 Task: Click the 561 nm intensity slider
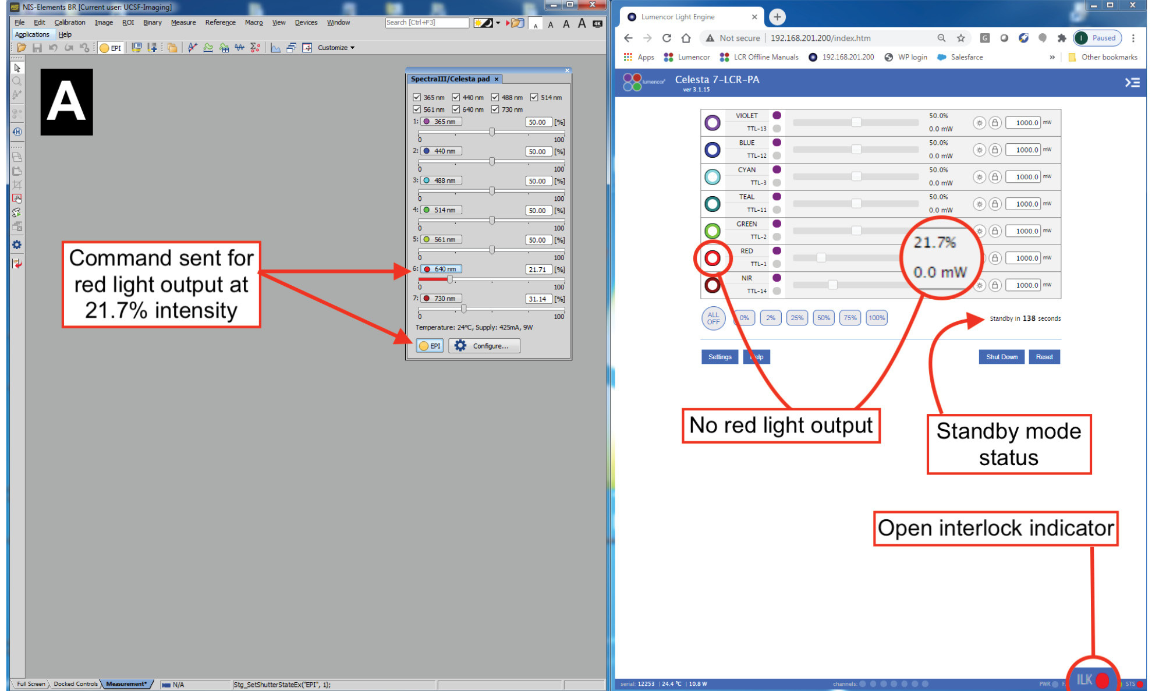coord(491,250)
